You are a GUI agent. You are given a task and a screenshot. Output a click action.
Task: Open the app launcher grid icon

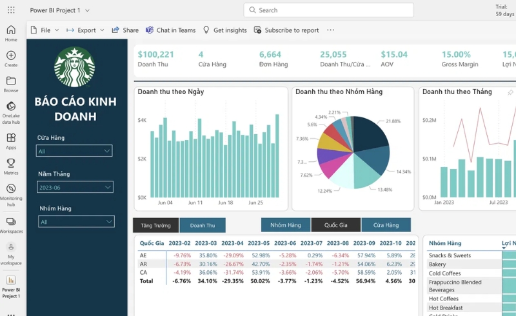click(x=11, y=10)
